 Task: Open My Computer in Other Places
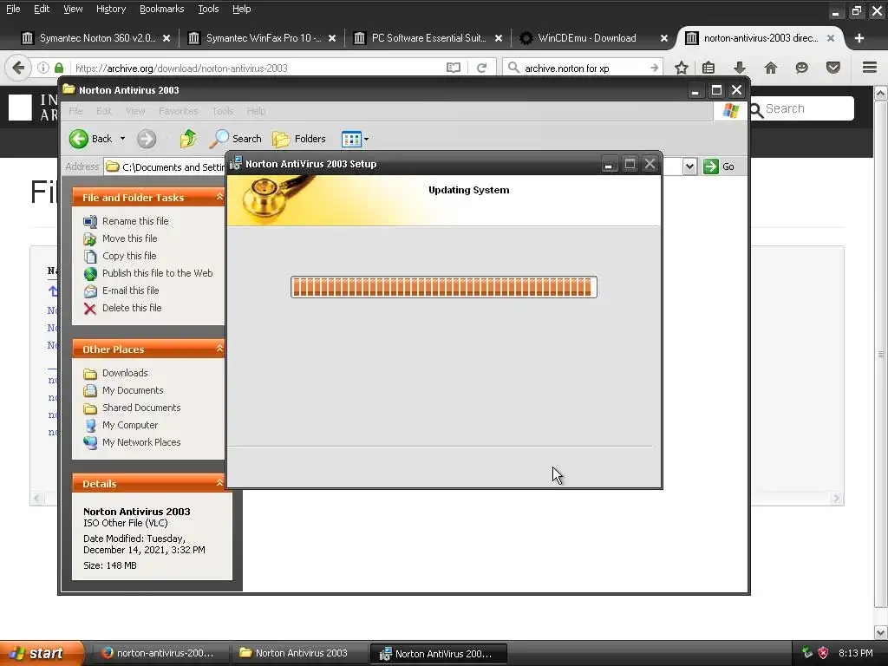point(130,425)
